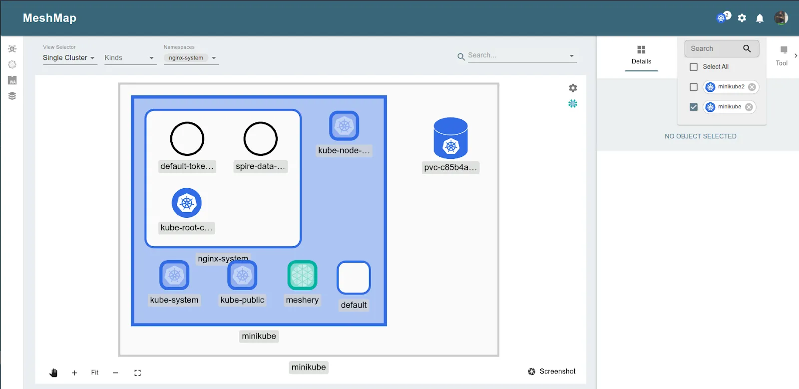Click the default-toke secret node
The width and height of the screenshot is (799, 389).
[187, 139]
